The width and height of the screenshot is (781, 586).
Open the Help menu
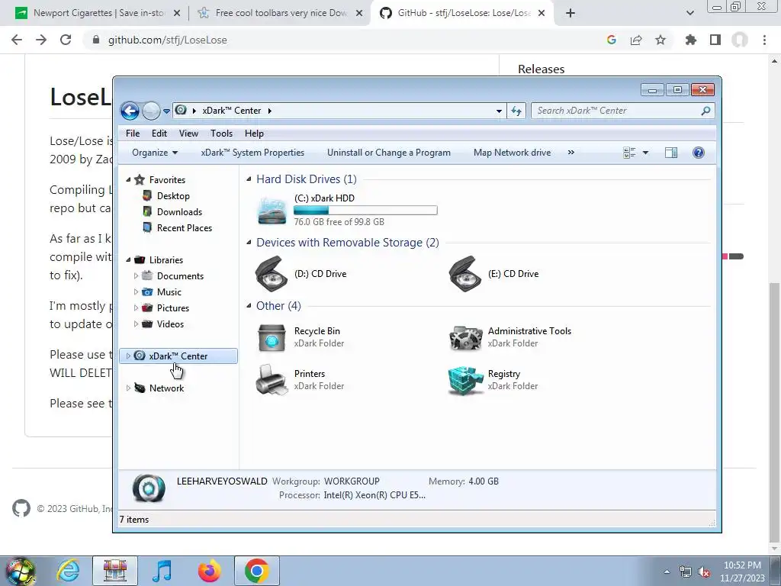tap(254, 133)
